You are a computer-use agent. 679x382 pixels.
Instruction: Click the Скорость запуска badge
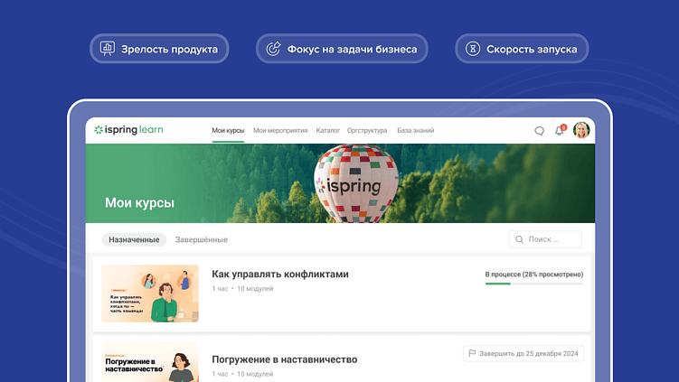click(522, 49)
